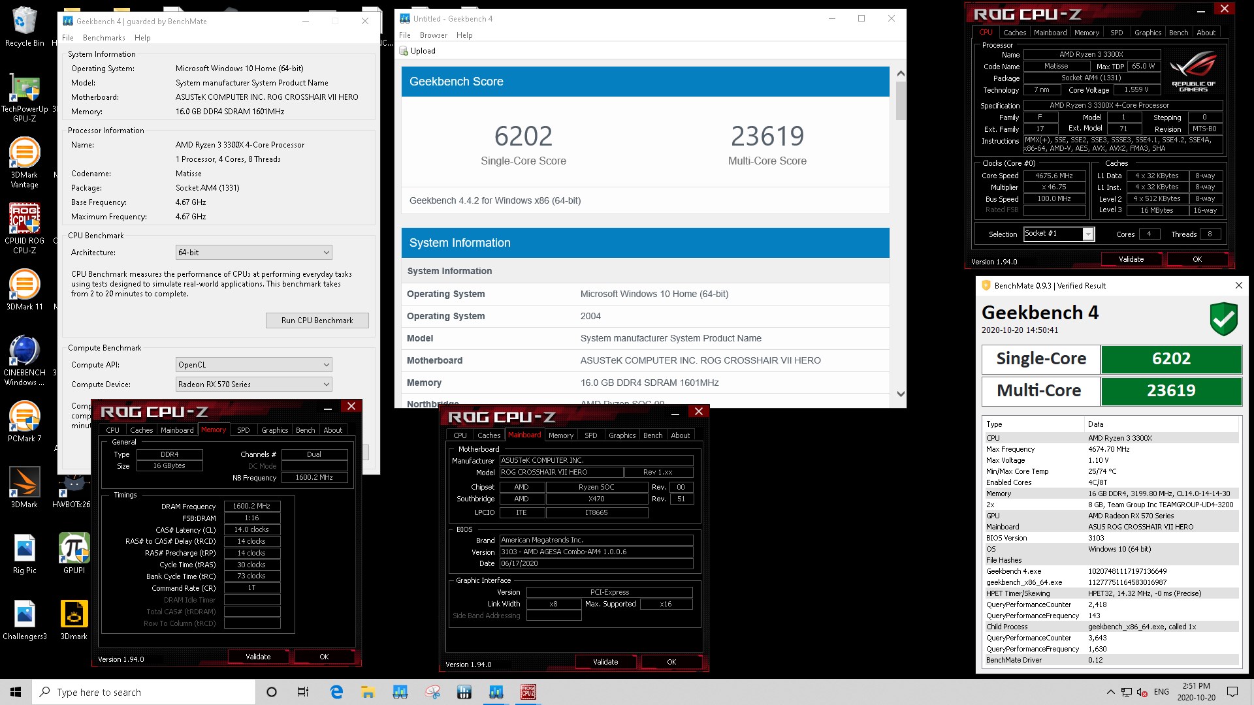Click Validate in the top-right CPU-Z window
Viewport: 1254px width, 705px height.
[x=1131, y=259]
